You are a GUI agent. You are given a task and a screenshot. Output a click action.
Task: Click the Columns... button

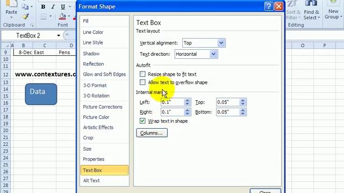[x=152, y=133]
